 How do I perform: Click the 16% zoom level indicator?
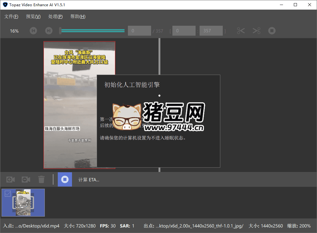click(x=14, y=31)
